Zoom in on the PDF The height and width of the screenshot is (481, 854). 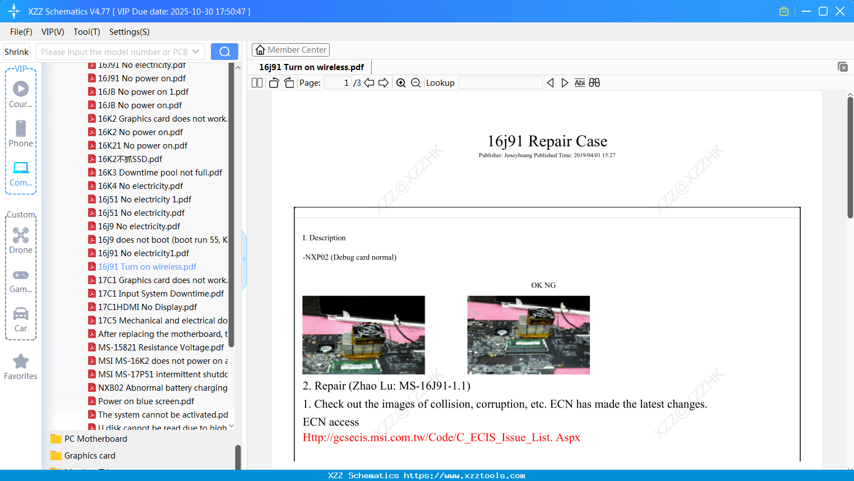401,83
